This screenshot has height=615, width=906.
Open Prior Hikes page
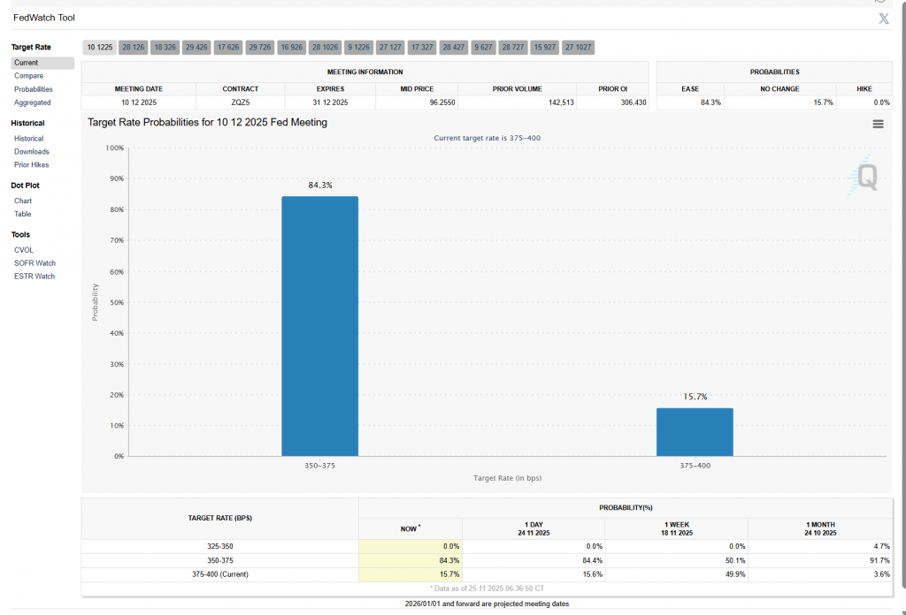(x=31, y=165)
